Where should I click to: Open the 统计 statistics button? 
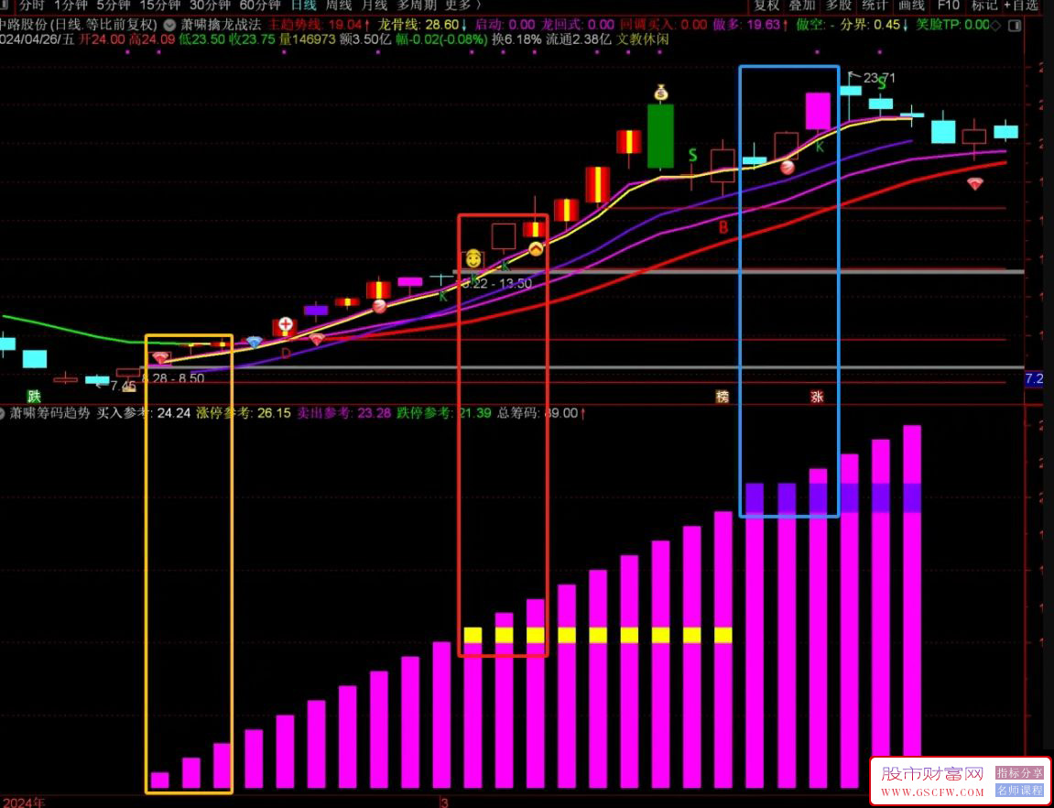[874, 5]
